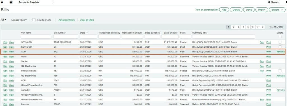Open the home icon
Screen dimensions: 287x106
[x=11, y=2]
